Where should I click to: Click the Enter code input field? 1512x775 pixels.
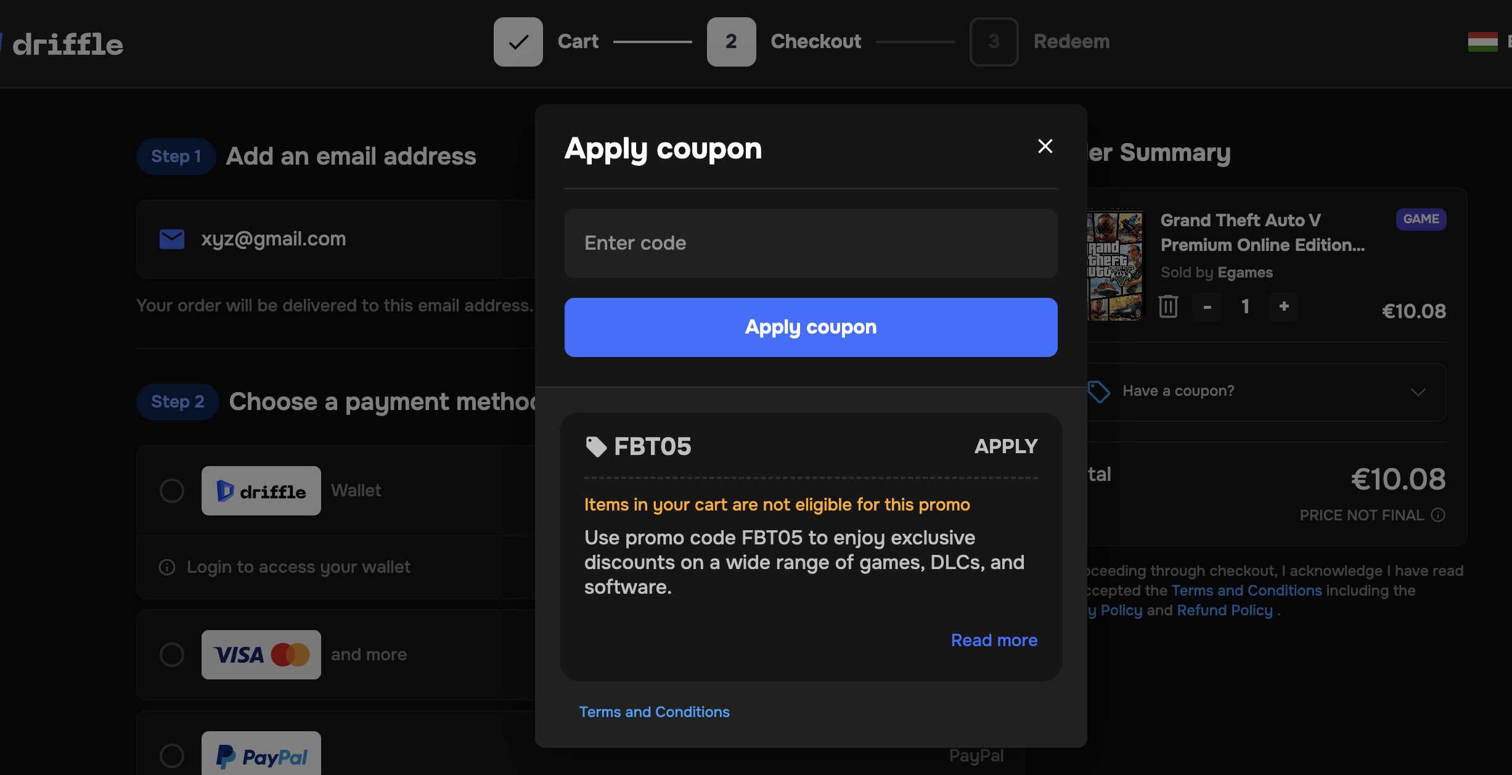[811, 244]
